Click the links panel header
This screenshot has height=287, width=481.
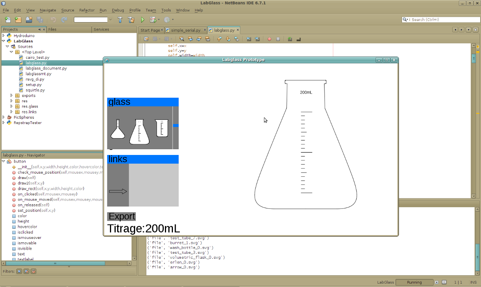[143, 159]
